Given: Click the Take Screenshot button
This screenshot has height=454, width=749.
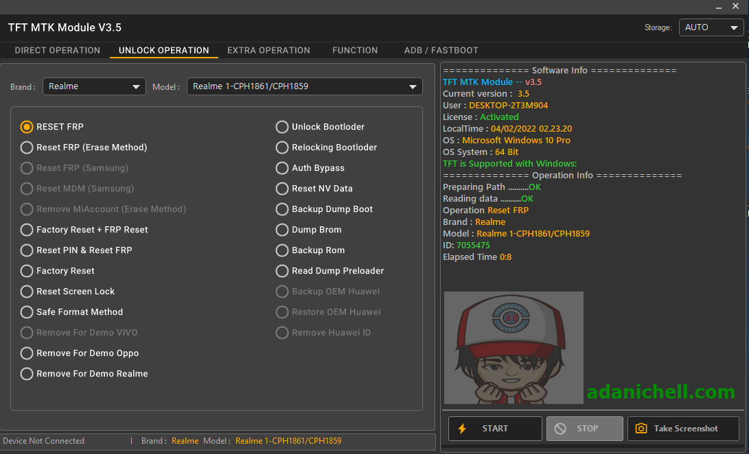Looking at the screenshot, I should point(683,428).
